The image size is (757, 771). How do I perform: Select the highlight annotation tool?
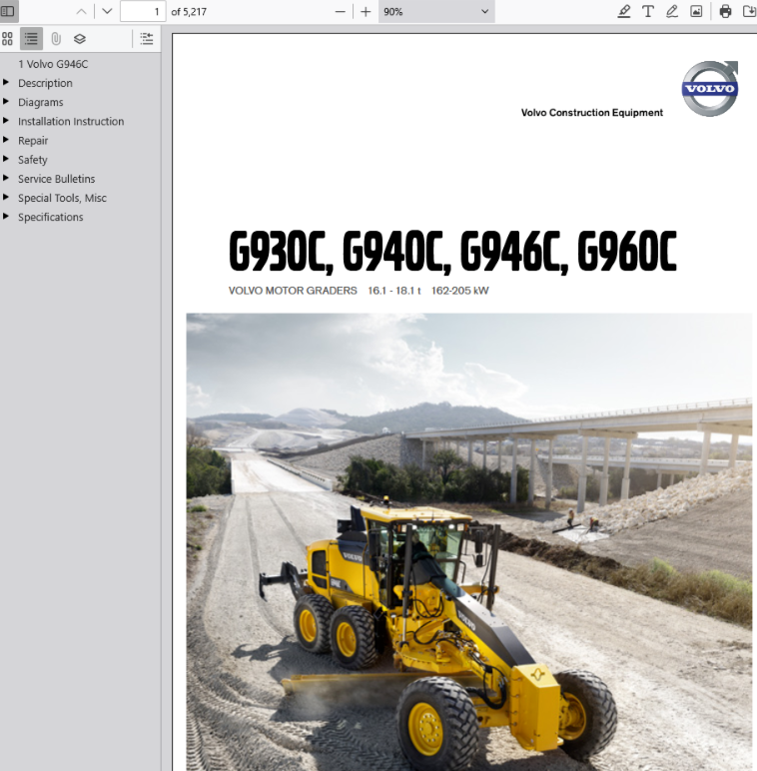pos(624,12)
